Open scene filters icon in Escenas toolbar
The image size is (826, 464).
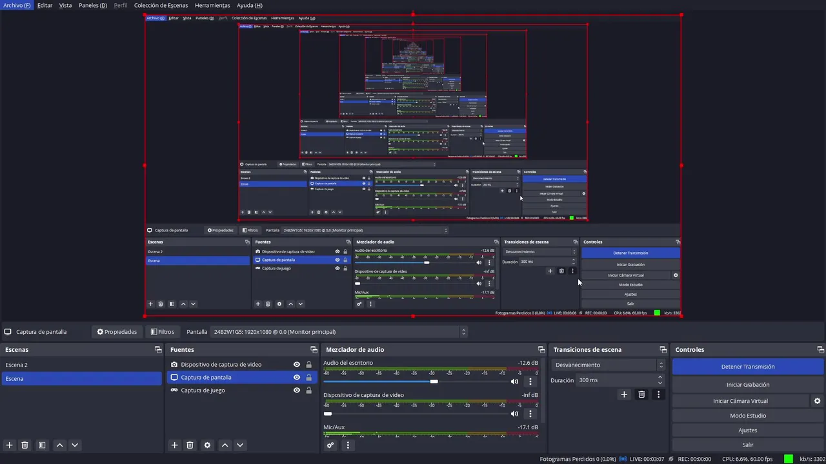click(42, 445)
